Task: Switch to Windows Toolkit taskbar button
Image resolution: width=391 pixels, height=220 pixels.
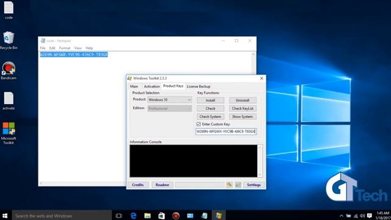Action: click(219, 216)
